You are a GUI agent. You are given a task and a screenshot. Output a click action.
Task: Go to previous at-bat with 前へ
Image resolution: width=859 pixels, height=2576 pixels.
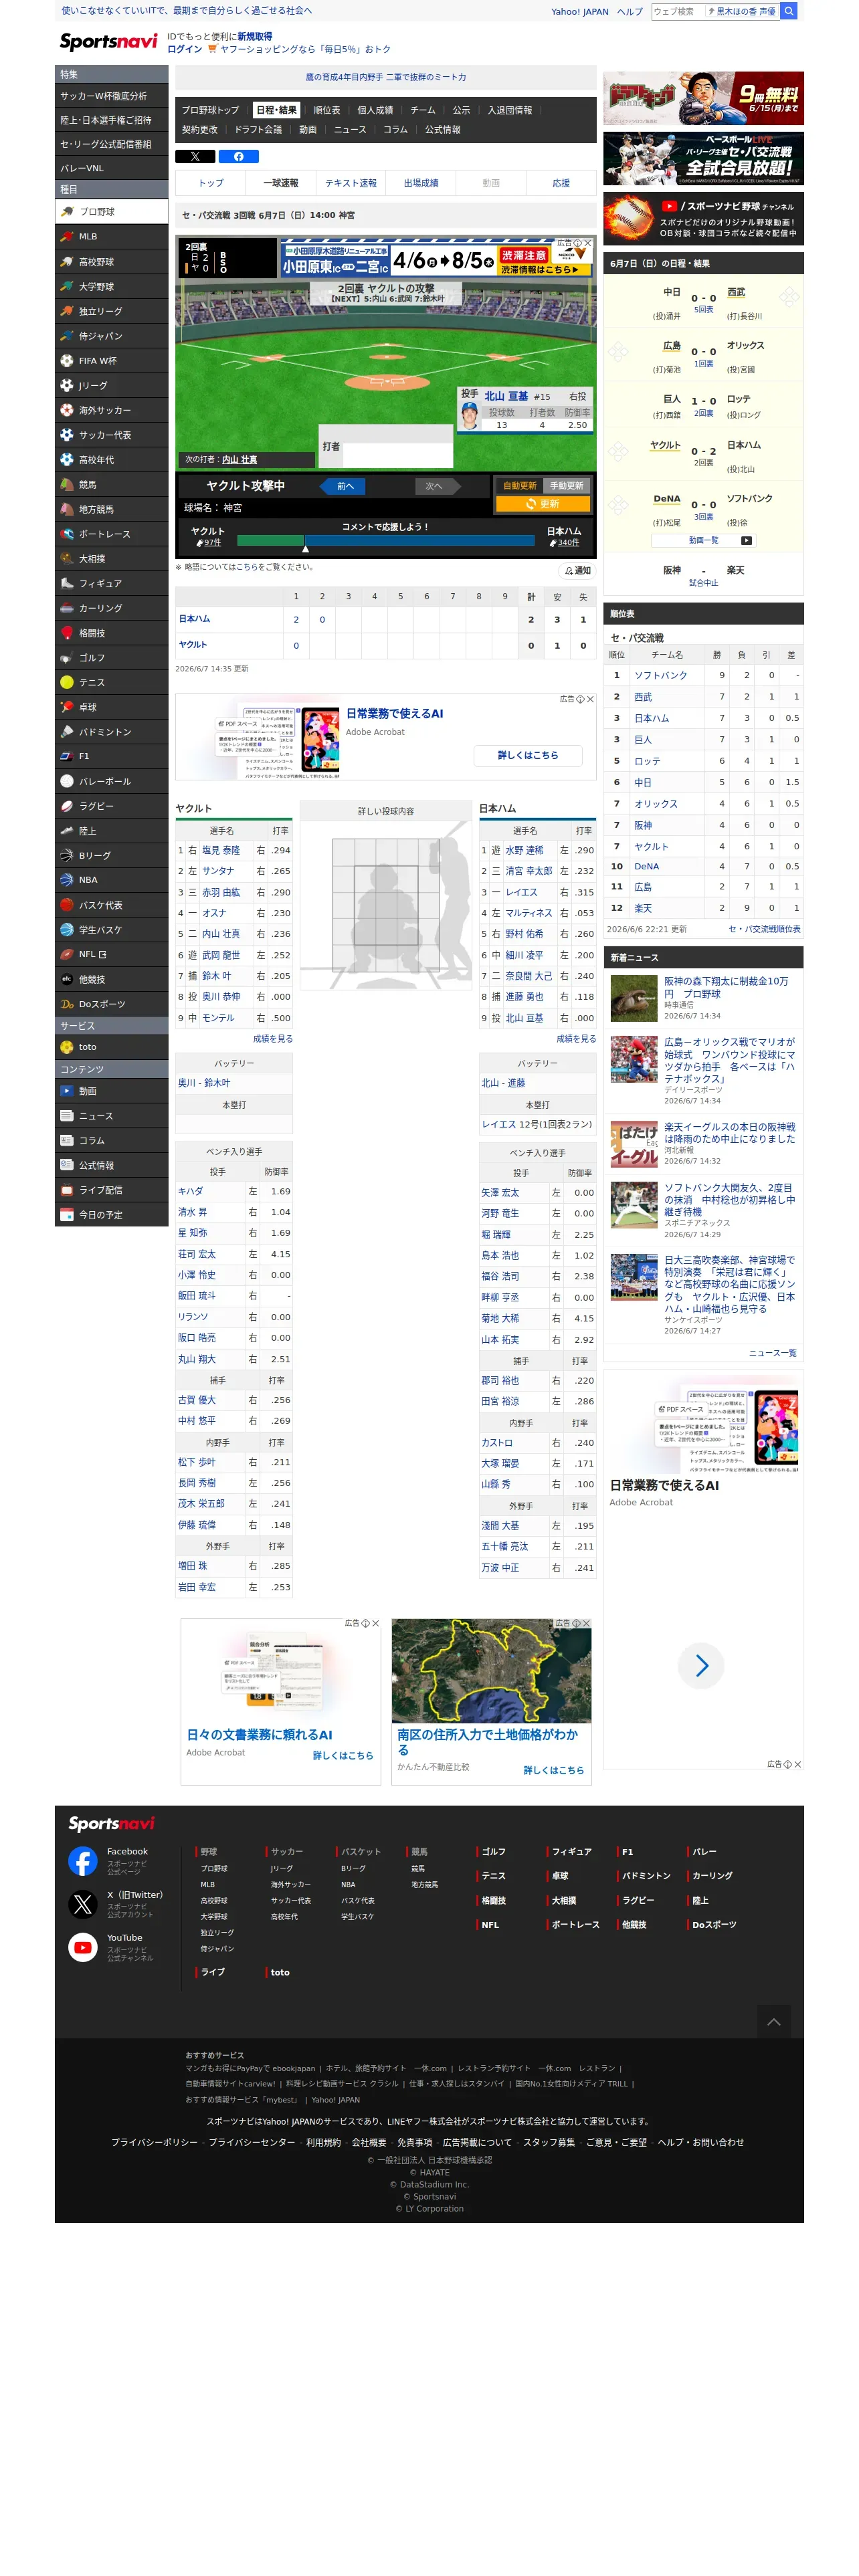pos(343,486)
